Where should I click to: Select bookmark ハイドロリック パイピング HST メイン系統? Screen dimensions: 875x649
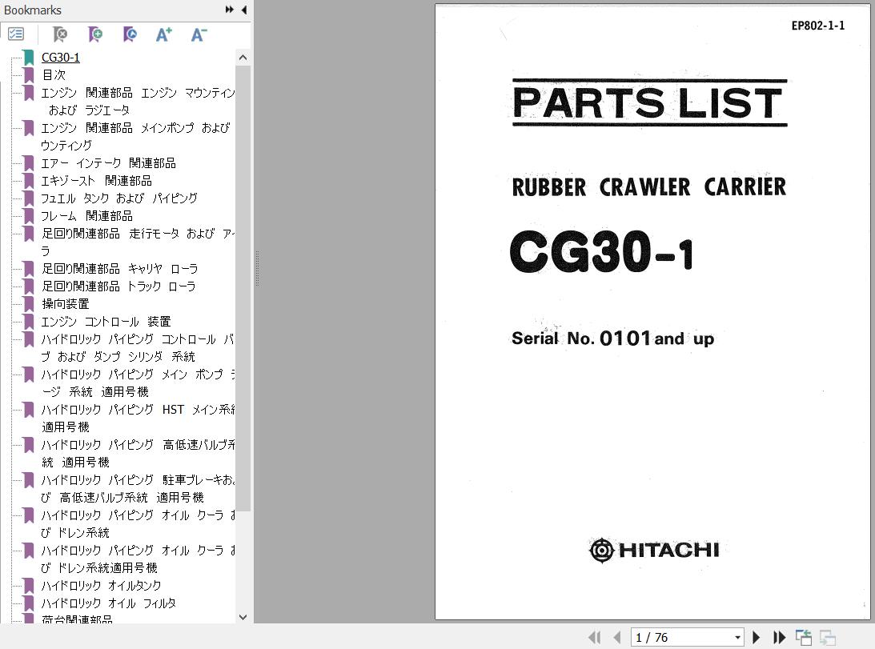[x=138, y=418]
